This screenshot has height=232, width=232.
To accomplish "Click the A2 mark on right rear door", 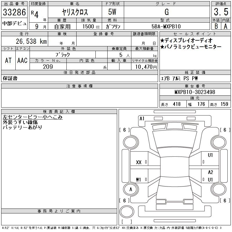I will [x=211, y=172].
